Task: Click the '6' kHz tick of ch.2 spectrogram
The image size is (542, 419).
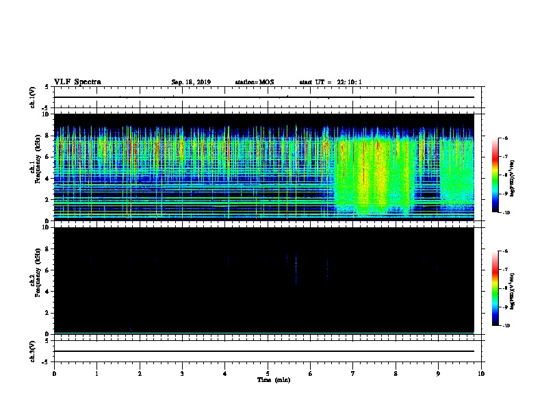Action: [48, 270]
